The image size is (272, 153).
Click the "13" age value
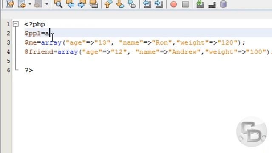click(102, 42)
